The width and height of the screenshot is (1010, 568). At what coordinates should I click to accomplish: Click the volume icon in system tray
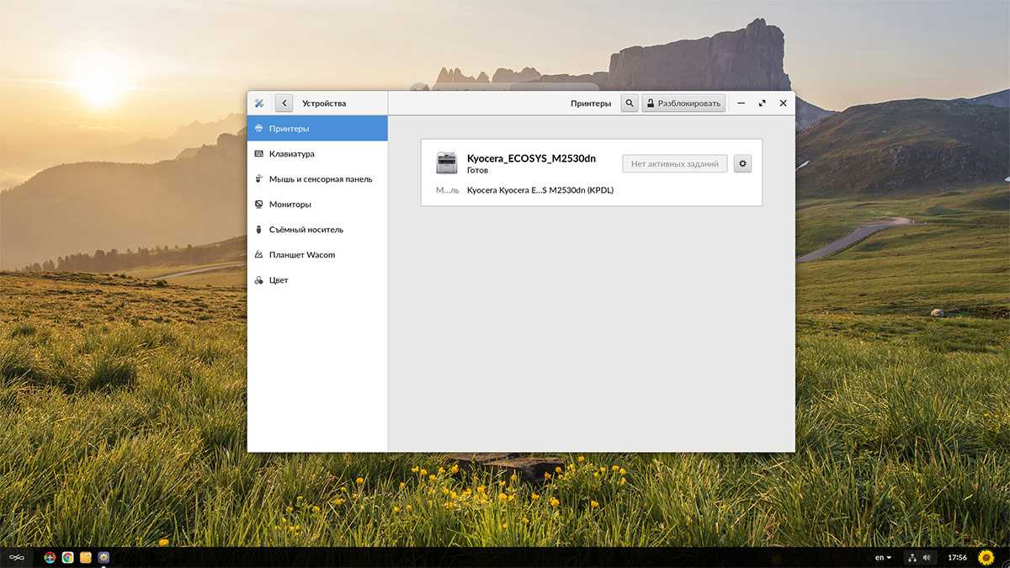(927, 557)
